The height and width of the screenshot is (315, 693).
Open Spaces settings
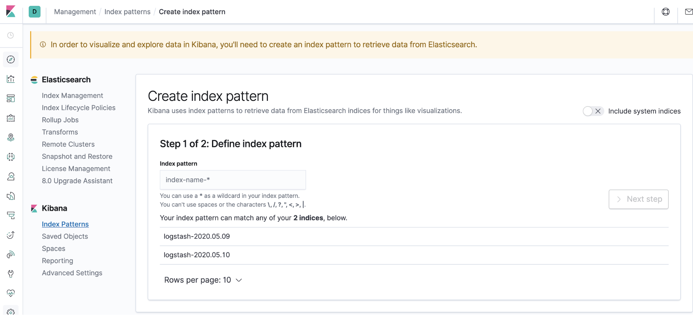[x=53, y=248]
